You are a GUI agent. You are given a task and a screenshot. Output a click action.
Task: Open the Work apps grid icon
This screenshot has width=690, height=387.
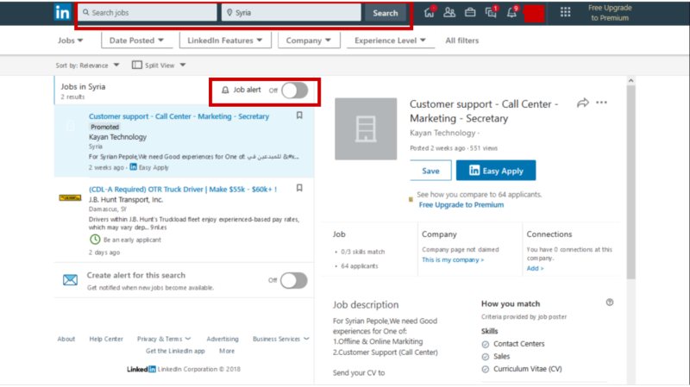click(566, 12)
